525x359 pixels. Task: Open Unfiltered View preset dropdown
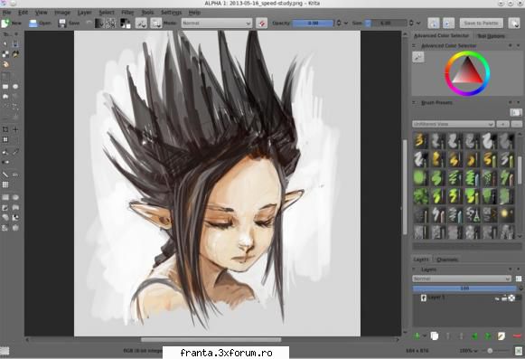pos(454,124)
